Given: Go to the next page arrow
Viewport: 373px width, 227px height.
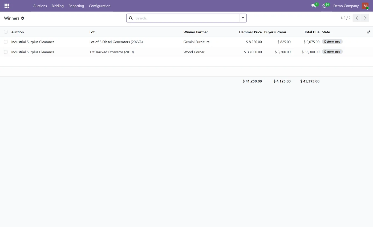Looking at the screenshot, I should click(365, 18).
